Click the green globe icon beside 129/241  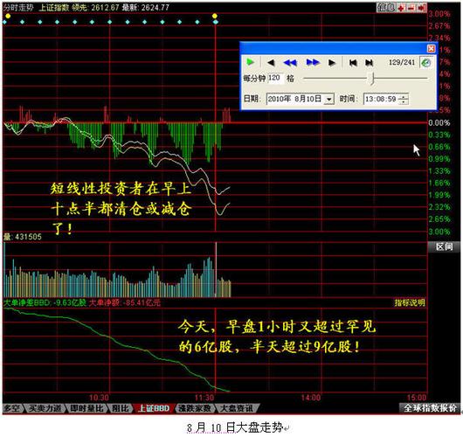pos(426,63)
